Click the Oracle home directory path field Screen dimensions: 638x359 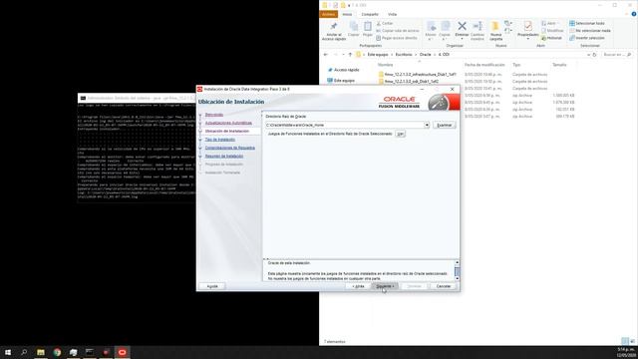345,125
